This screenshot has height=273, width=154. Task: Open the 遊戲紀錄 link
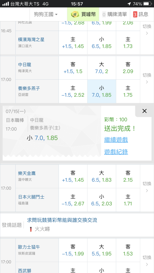(x=116, y=152)
